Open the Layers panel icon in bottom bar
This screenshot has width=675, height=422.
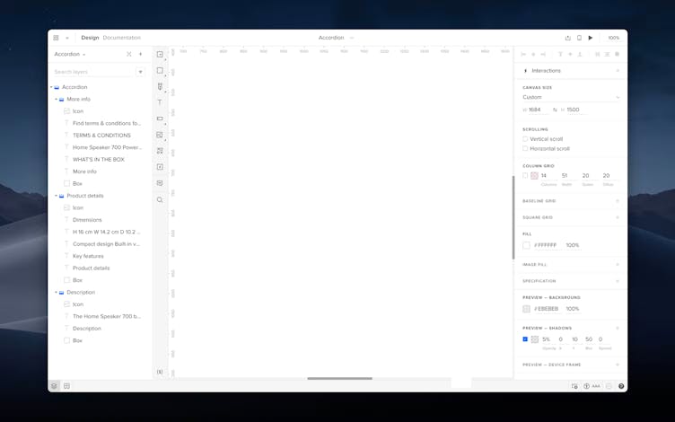tap(54, 386)
